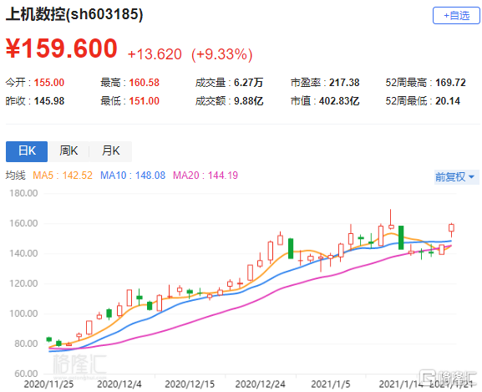Image resolution: width=482 pixels, height=392 pixels.
Task: Click the 2020/11/25 date label
Action: tap(48, 384)
